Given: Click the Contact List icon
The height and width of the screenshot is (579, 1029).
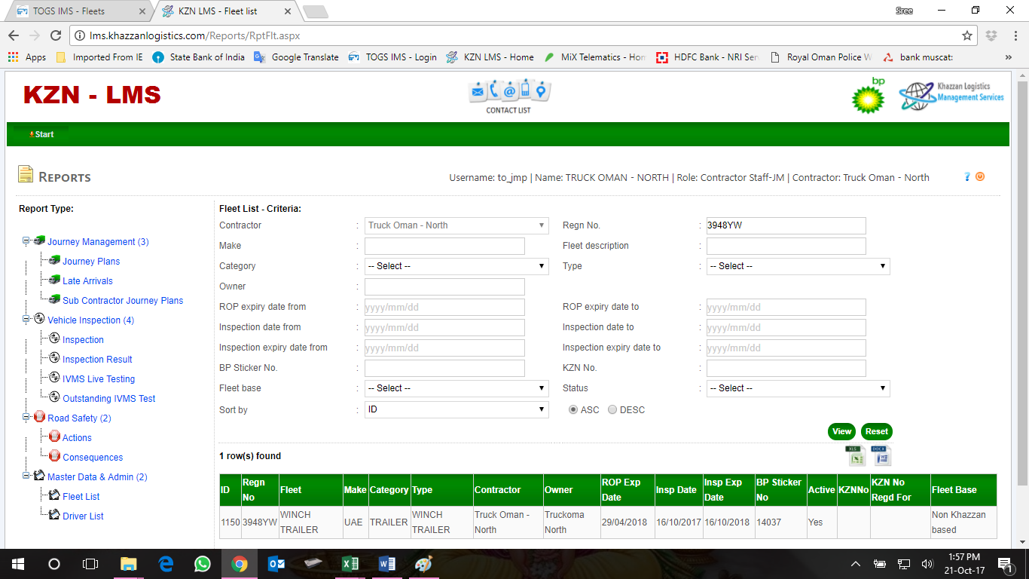Looking at the screenshot, I should [508, 96].
